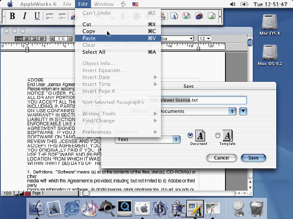Select the Template radio button
The height and width of the screenshot is (219, 293).
(x=218, y=135)
